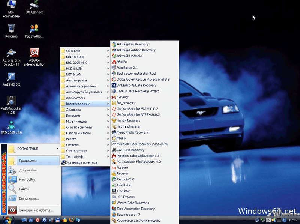Click the R-studio 5.0 icon

[x=114, y=179]
